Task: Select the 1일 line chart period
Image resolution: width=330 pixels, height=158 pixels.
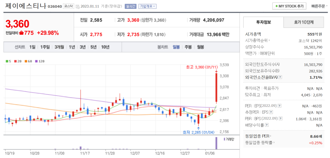Action: pos(32,47)
